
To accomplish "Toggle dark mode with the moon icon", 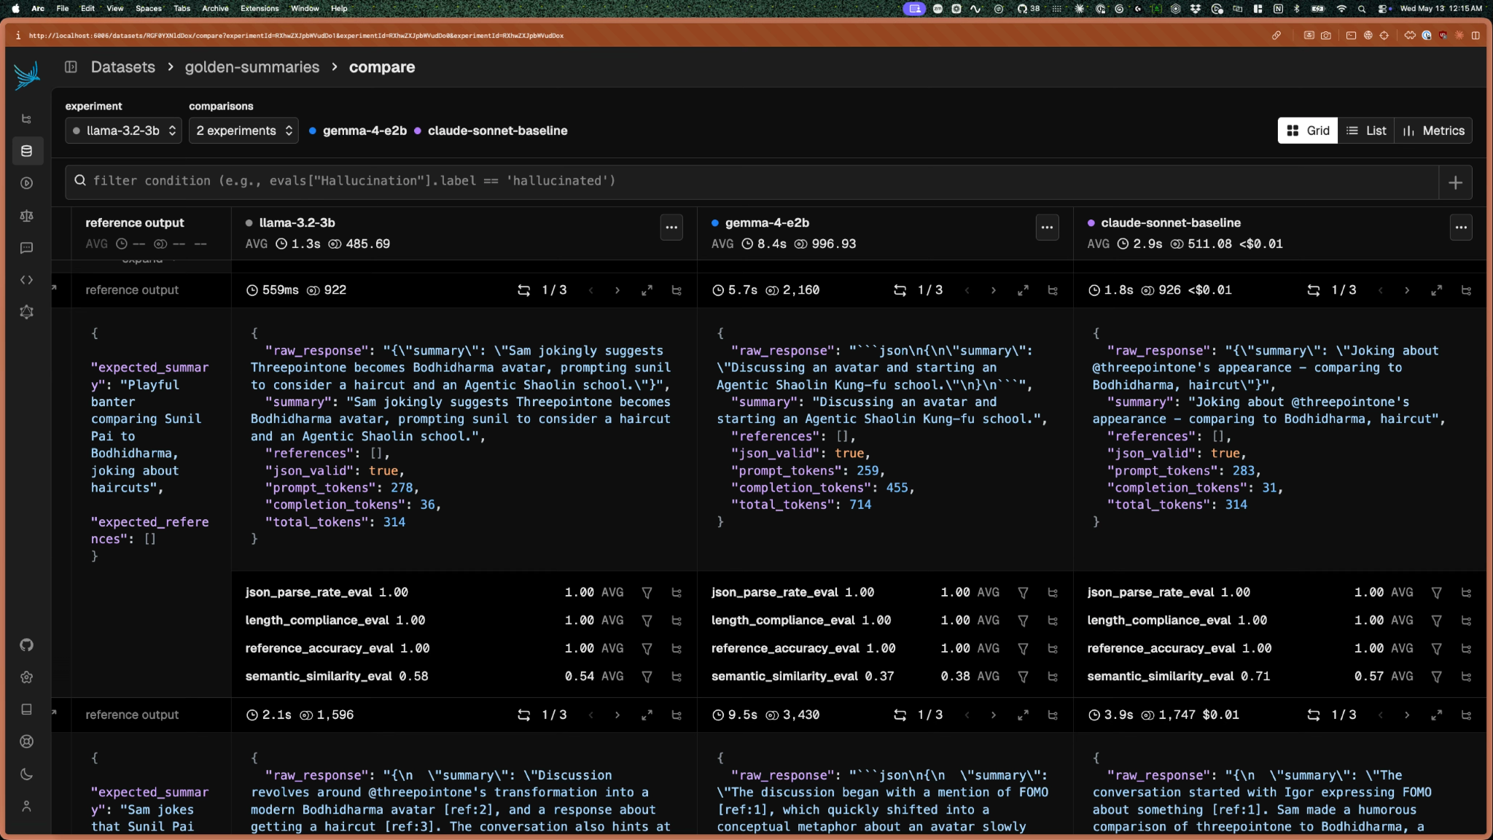I will 27,774.
